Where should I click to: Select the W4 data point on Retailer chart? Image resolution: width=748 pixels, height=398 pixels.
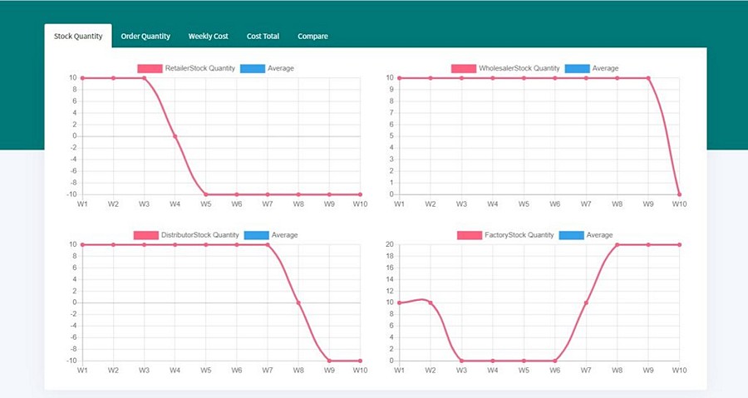(175, 136)
